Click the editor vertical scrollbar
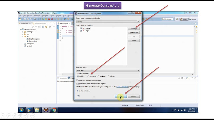Viewport: 214px width, 120px height. (195, 49)
